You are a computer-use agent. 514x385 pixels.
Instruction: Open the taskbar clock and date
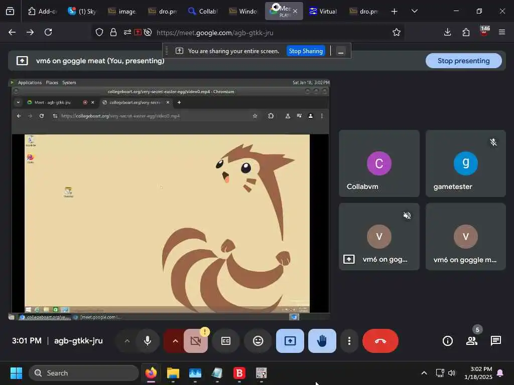(x=478, y=373)
